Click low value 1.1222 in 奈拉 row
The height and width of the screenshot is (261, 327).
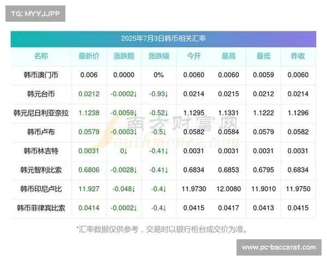[x=263, y=113]
